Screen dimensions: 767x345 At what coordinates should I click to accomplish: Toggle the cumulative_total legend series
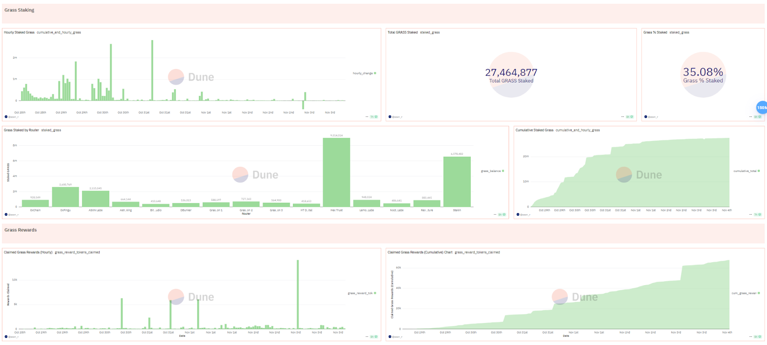[746, 171]
